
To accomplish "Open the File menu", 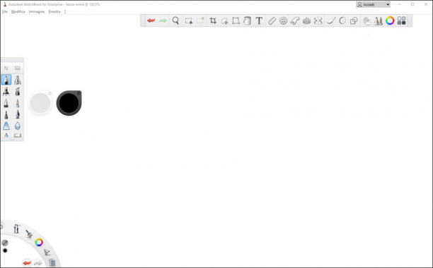I will tap(5, 11).
